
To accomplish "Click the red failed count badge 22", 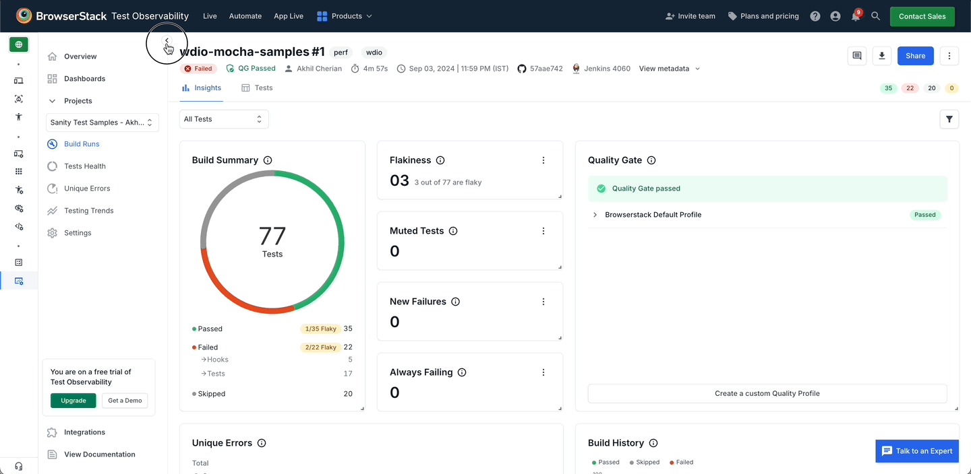I will [910, 88].
